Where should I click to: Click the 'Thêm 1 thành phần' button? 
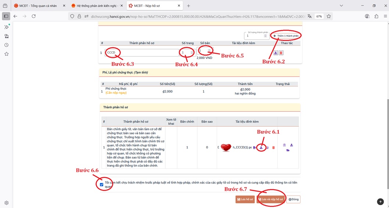click(x=285, y=36)
